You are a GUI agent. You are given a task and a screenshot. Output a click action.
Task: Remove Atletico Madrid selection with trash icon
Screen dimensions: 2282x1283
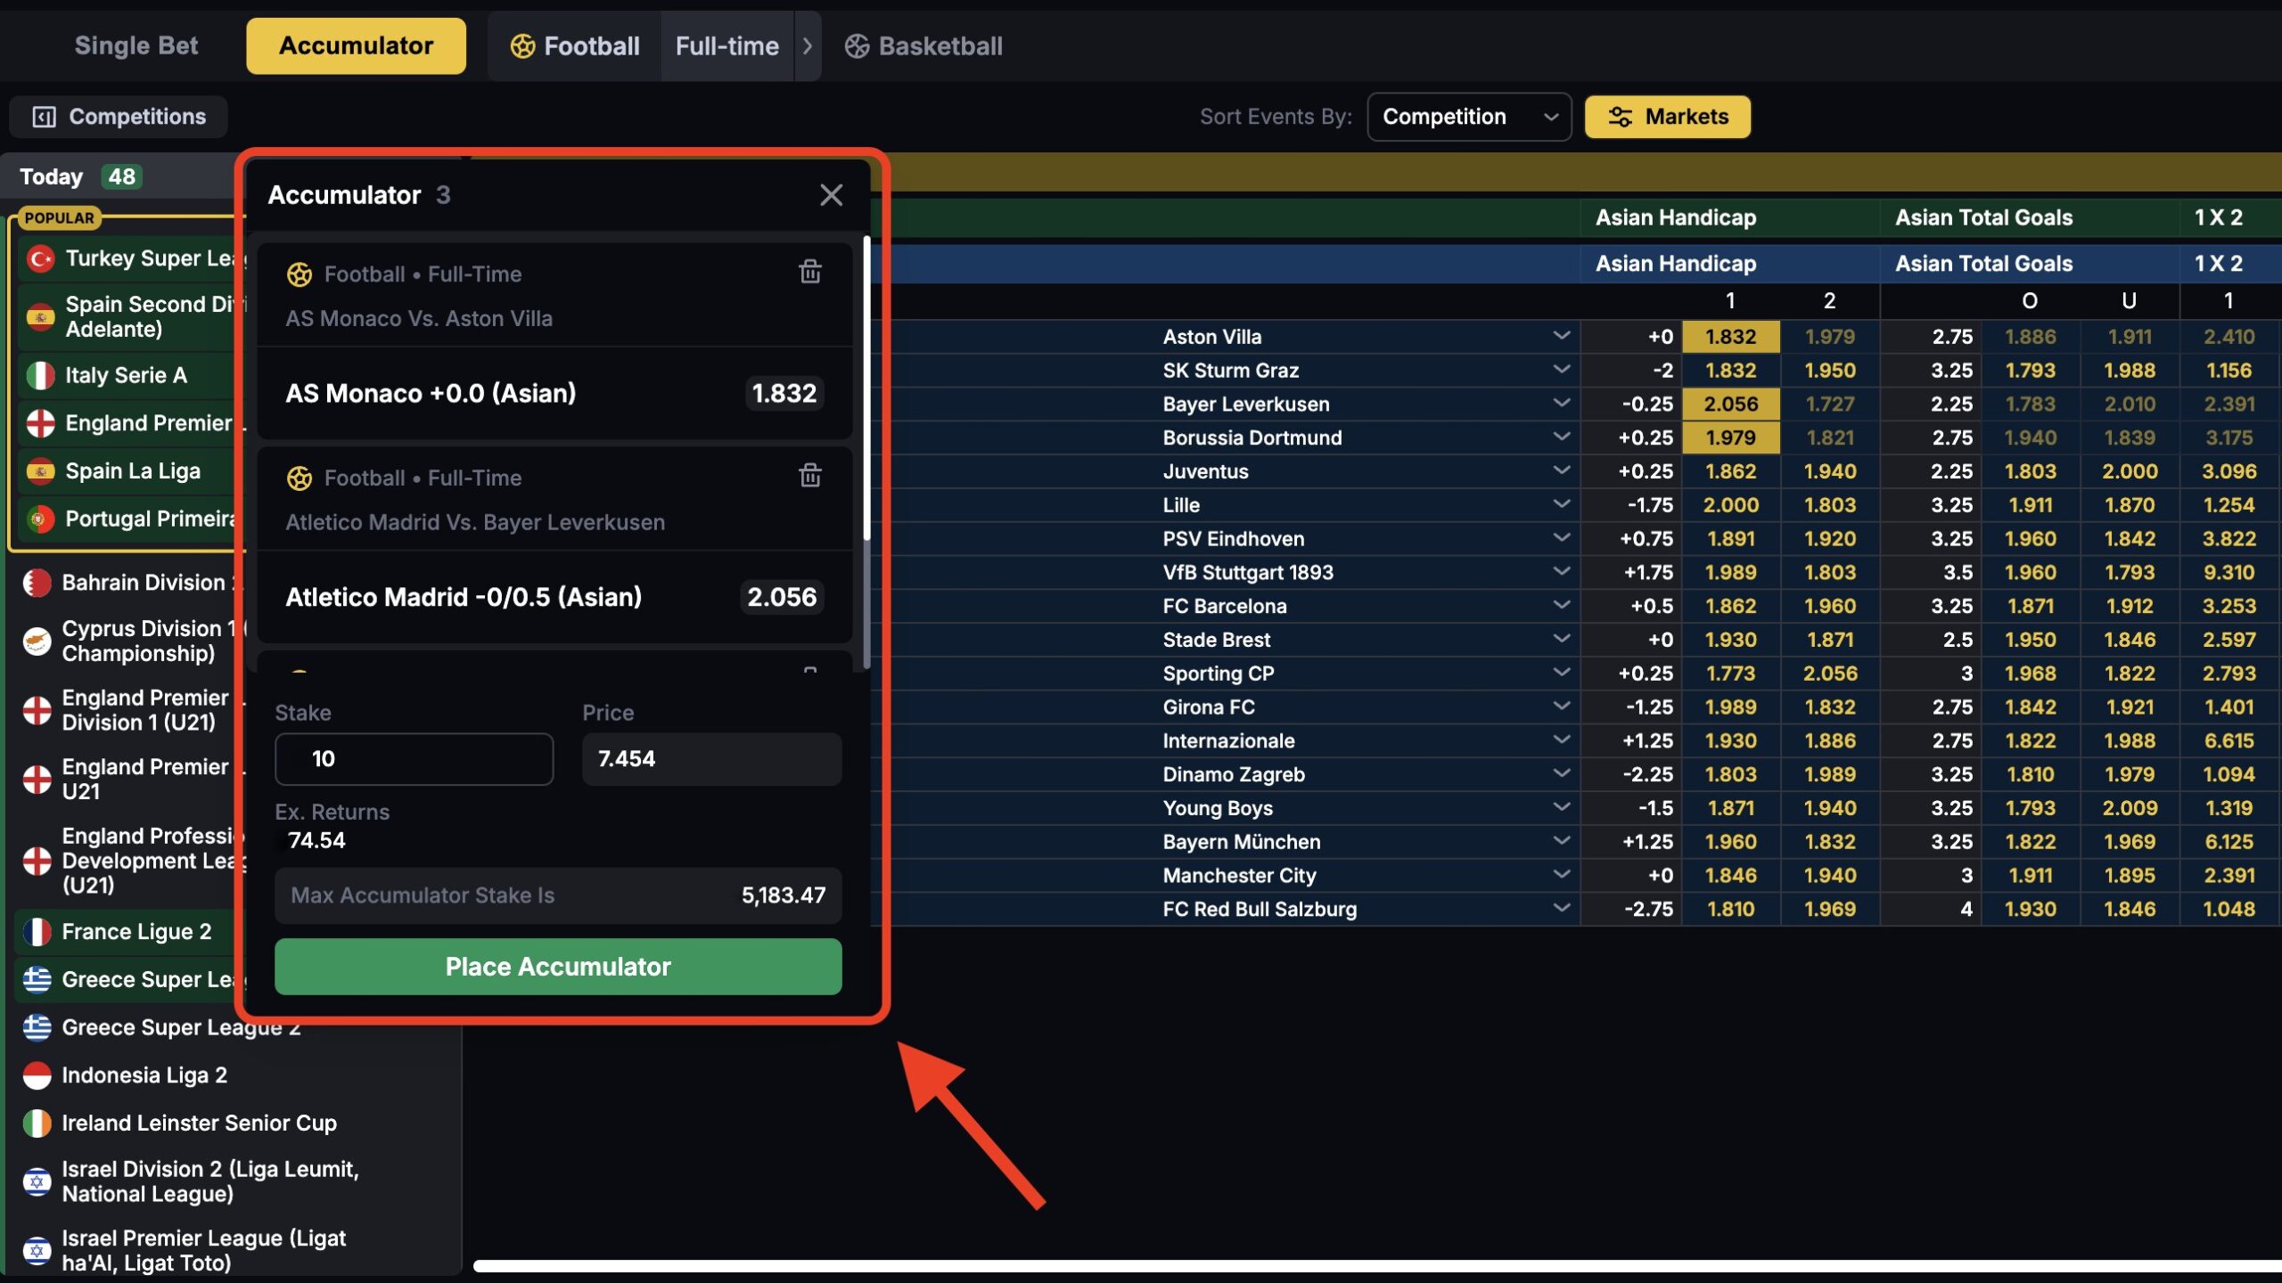pos(809,476)
